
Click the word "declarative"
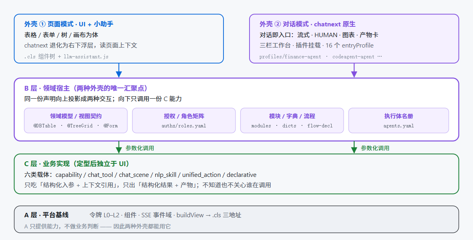click(x=242, y=175)
